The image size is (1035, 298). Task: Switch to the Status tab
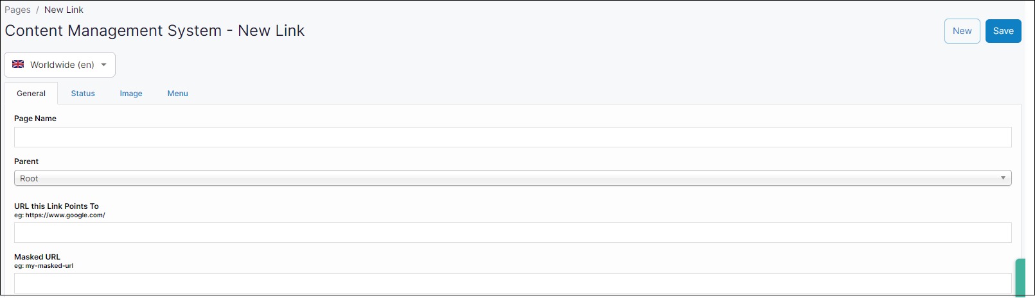tap(83, 94)
